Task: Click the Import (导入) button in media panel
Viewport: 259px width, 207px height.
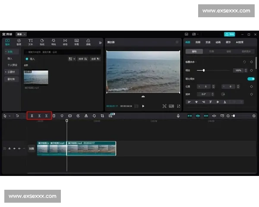Action: click(x=30, y=59)
